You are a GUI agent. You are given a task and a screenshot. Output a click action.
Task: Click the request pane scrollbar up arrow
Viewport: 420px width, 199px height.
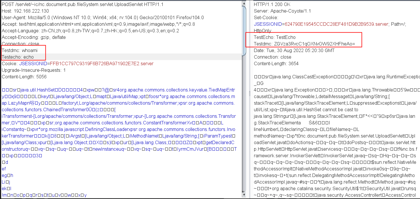244,3
